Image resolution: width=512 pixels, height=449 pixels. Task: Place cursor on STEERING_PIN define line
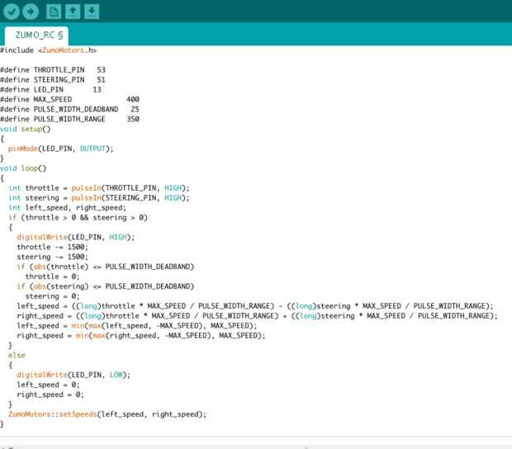pos(53,79)
